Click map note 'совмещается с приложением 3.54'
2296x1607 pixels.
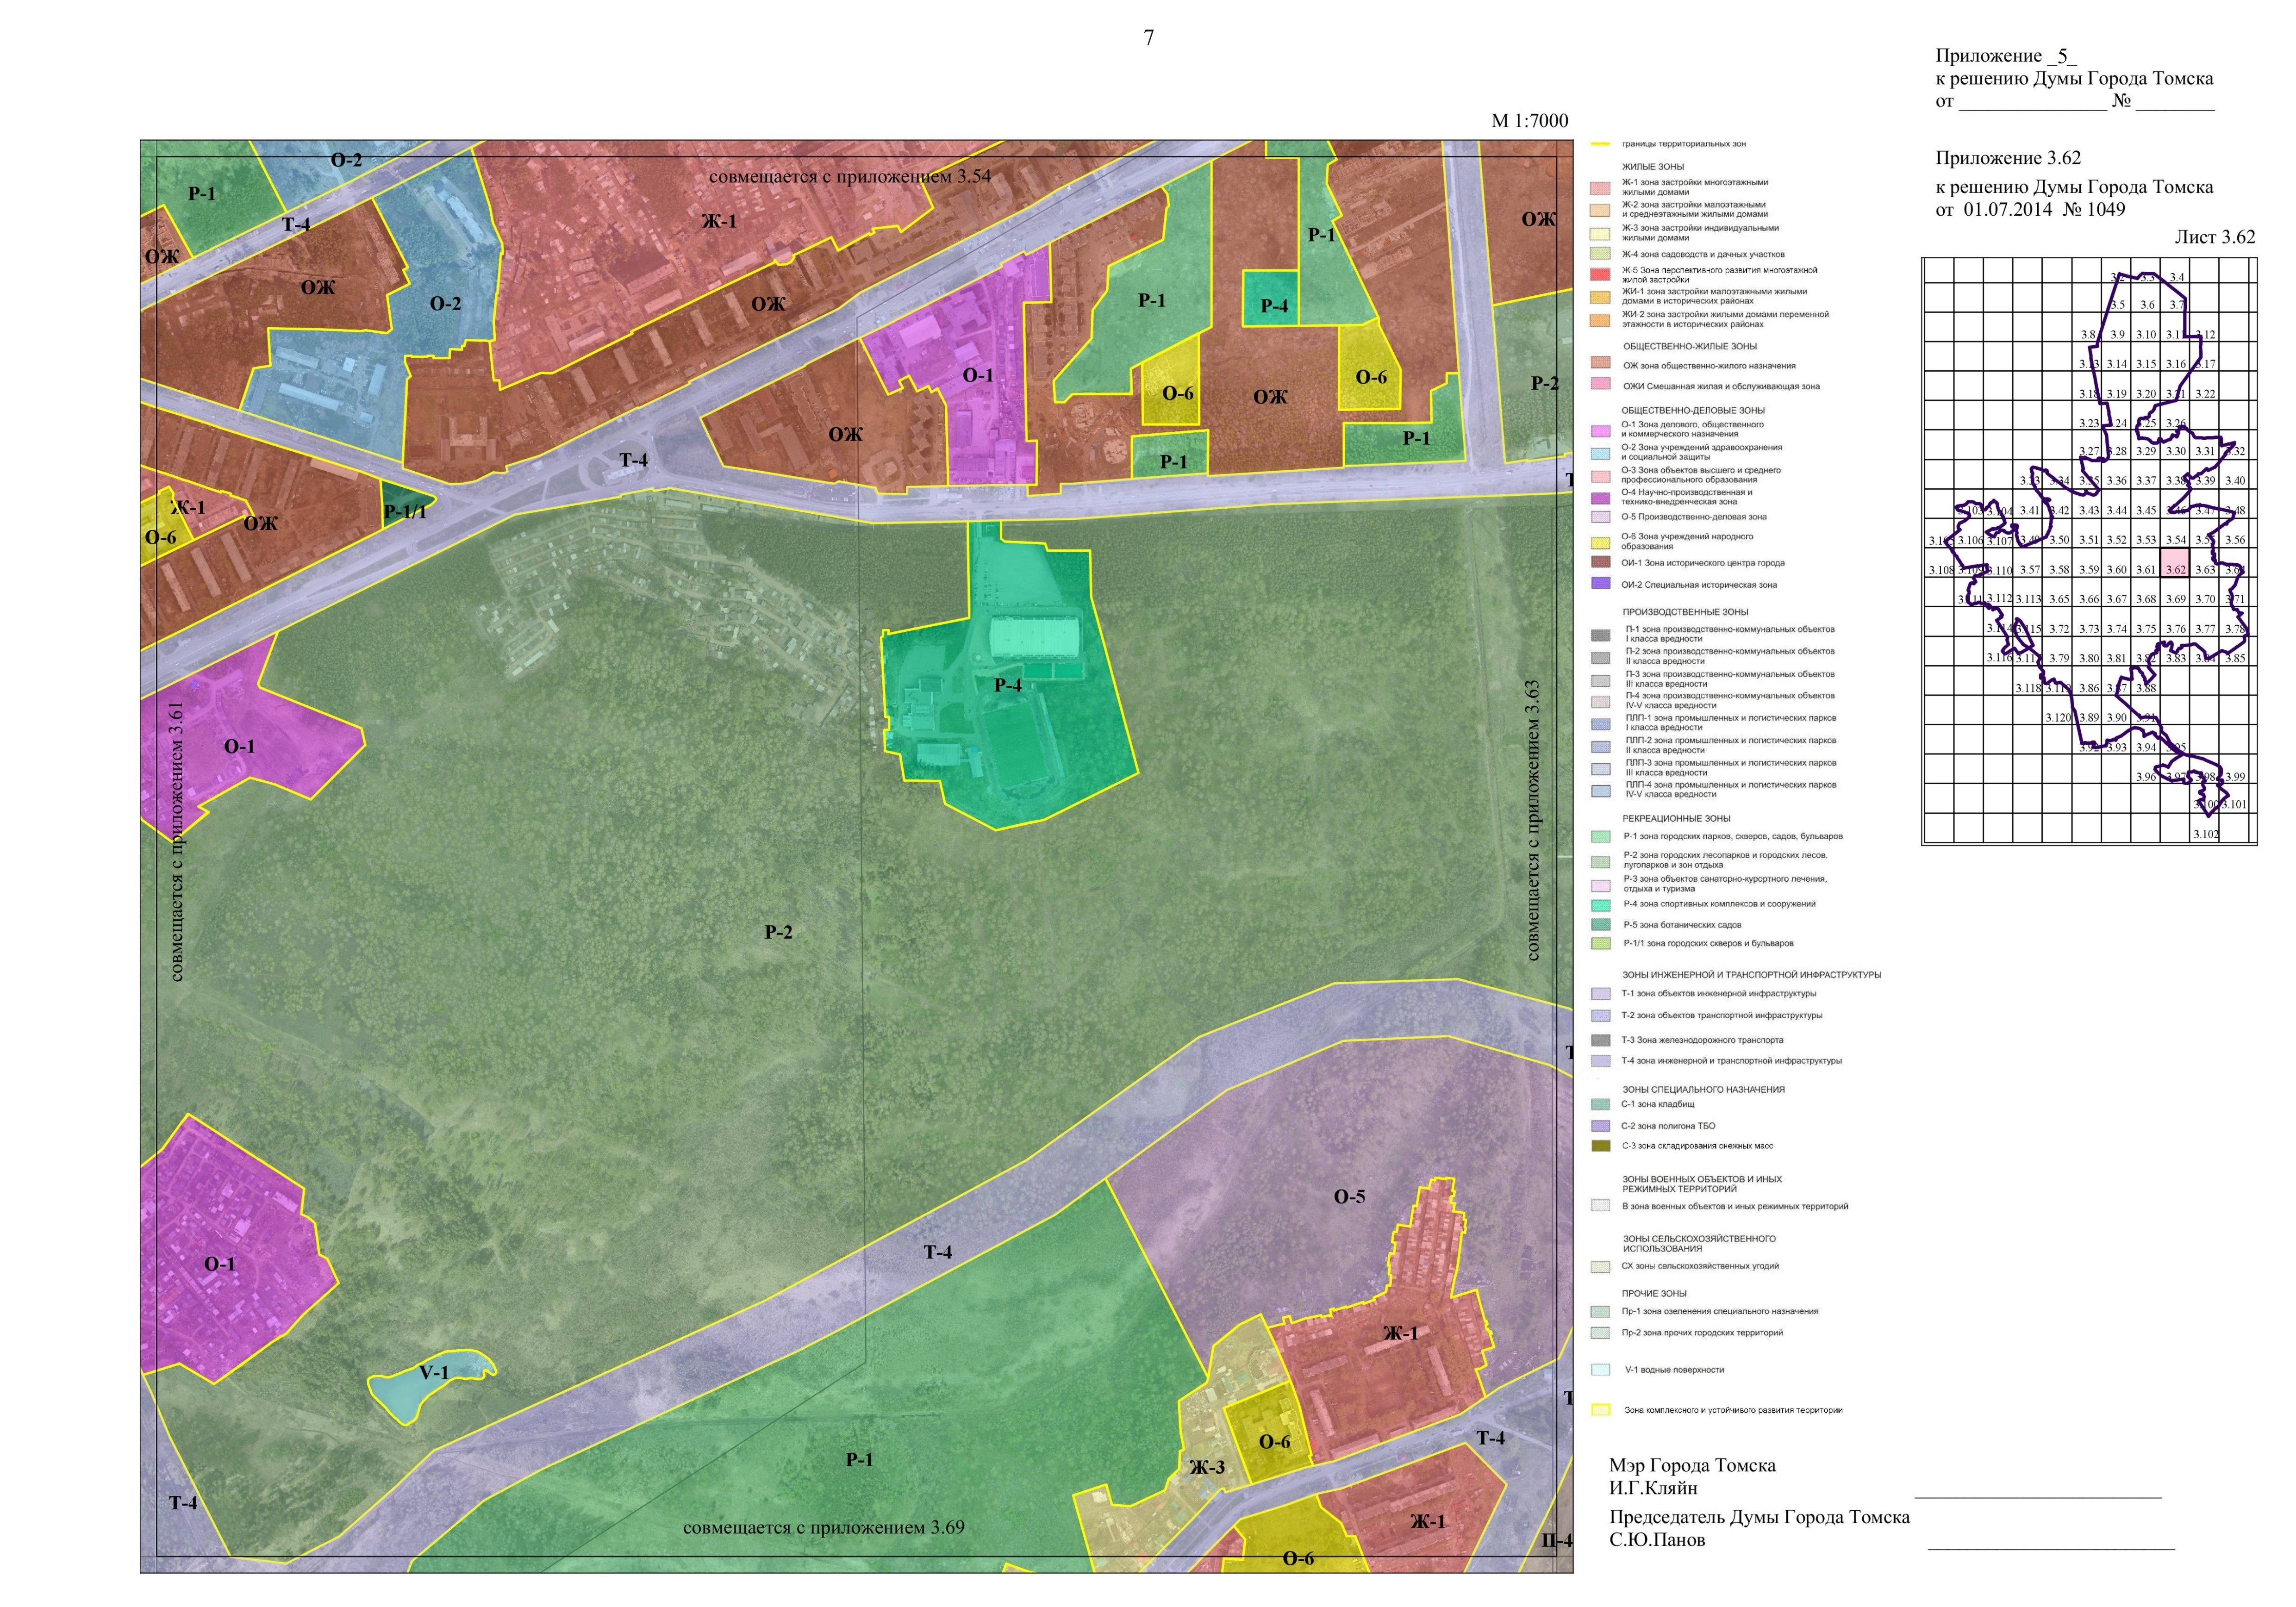(850, 177)
